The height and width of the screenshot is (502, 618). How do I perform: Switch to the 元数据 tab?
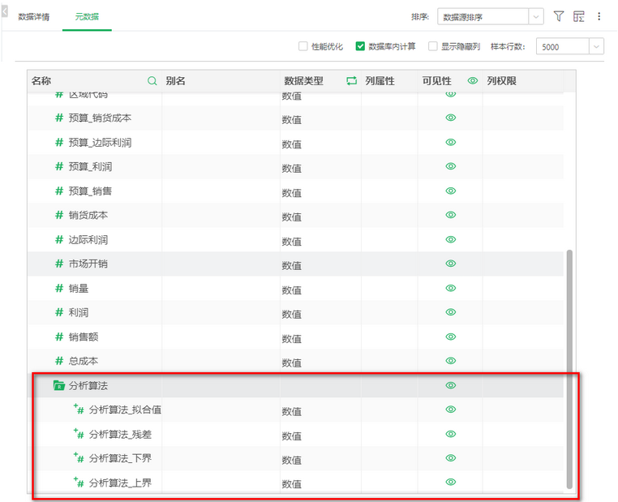coord(87,17)
